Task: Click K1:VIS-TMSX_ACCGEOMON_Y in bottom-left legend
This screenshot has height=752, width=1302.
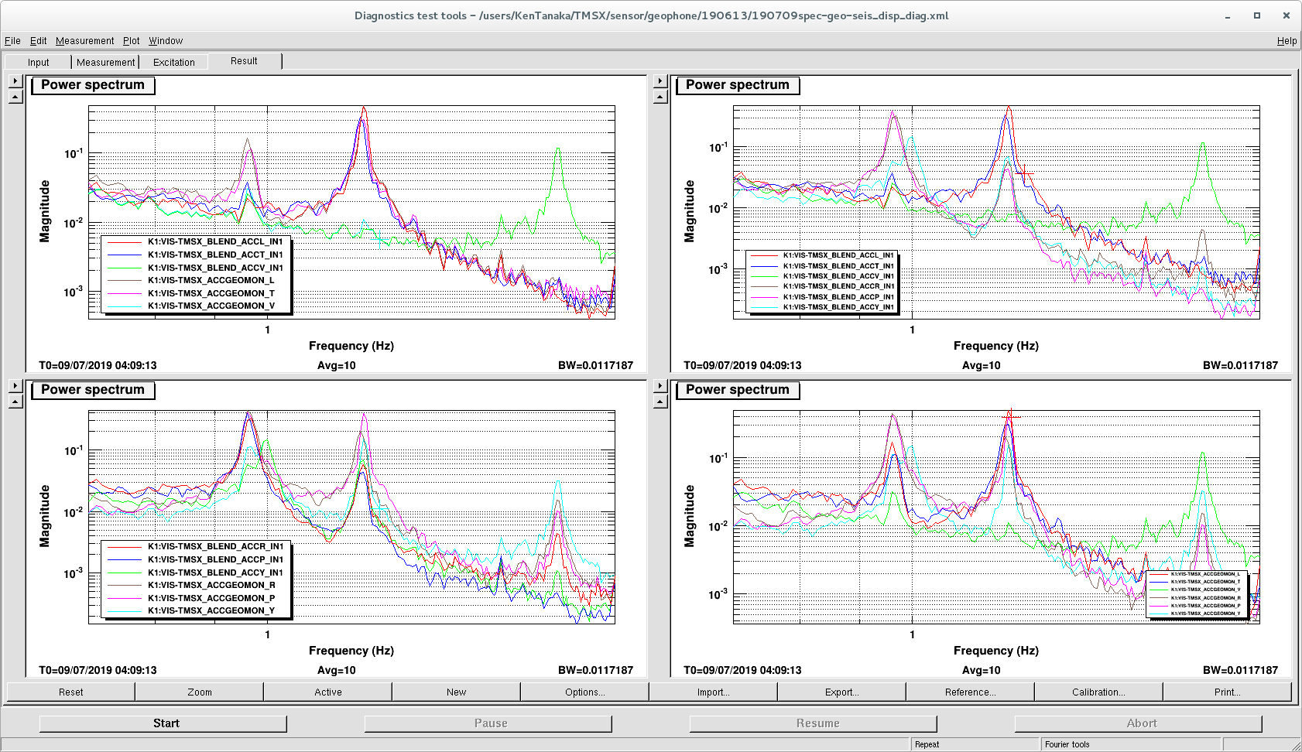Action: 211,611
